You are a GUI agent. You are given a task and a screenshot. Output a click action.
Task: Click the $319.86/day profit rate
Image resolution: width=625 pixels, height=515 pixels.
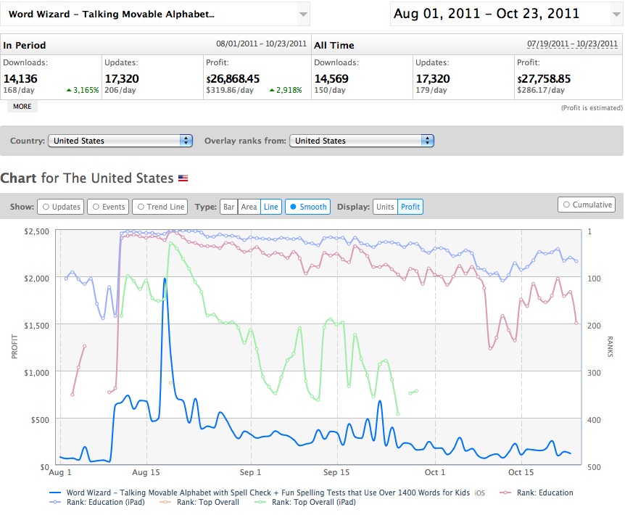coord(230,90)
